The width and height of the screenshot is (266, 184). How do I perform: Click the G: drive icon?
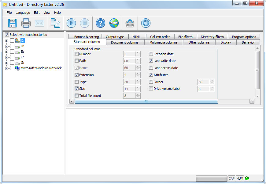point(17,63)
